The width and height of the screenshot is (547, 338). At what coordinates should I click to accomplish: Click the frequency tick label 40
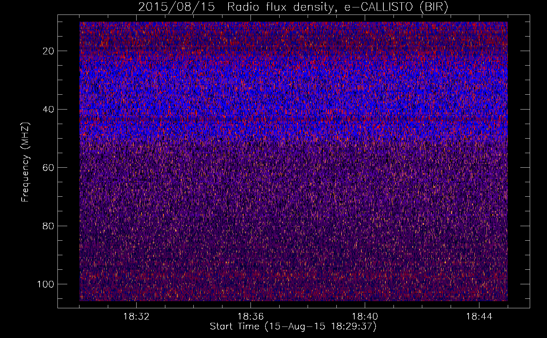coord(48,110)
